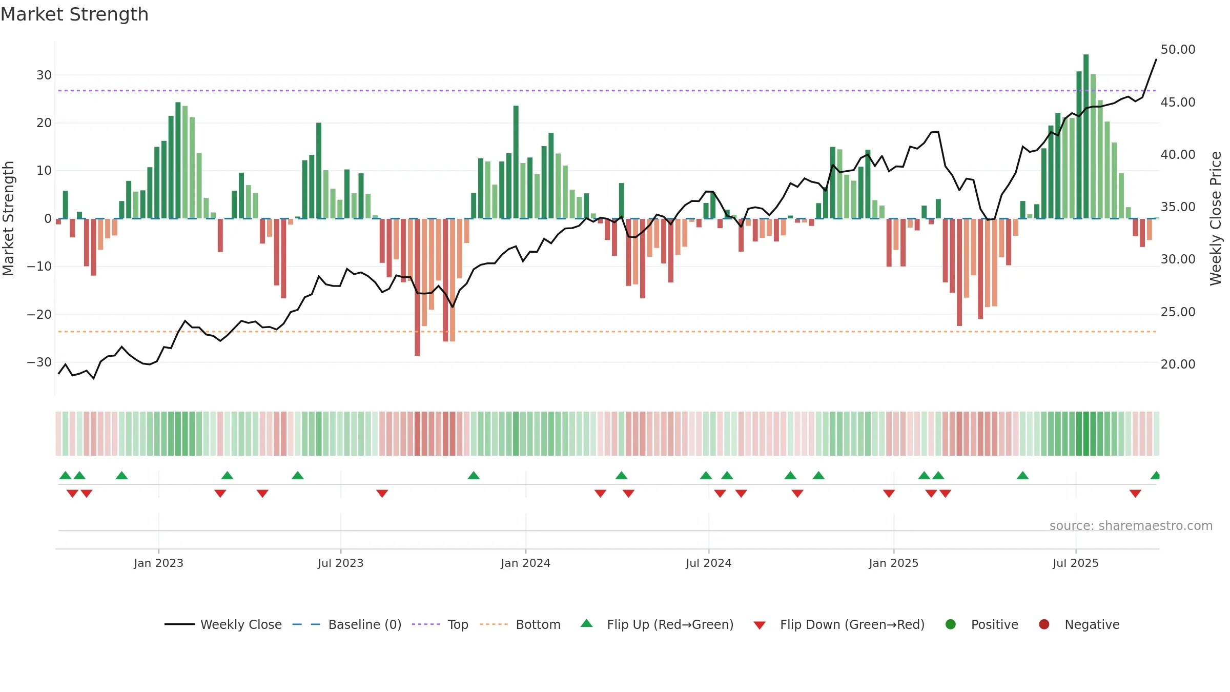This screenshot has height=692, width=1230.
Task: Click the last flip-down marker after Jul 2025
Action: 1135,493
